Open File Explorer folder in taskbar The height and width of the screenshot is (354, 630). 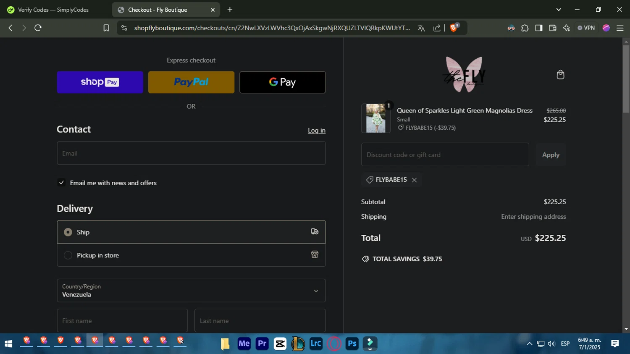226,344
